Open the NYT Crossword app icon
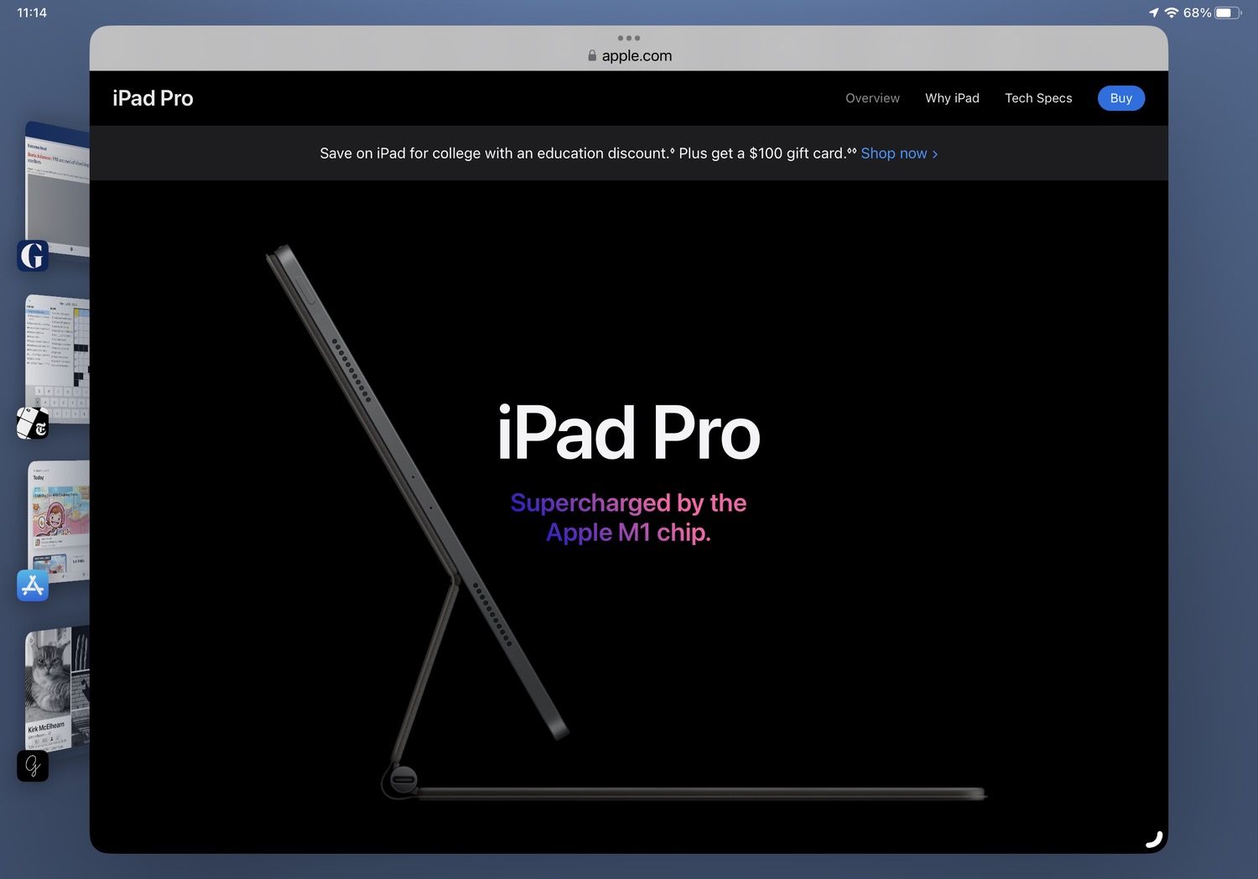 pyautogui.click(x=33, y=424)
